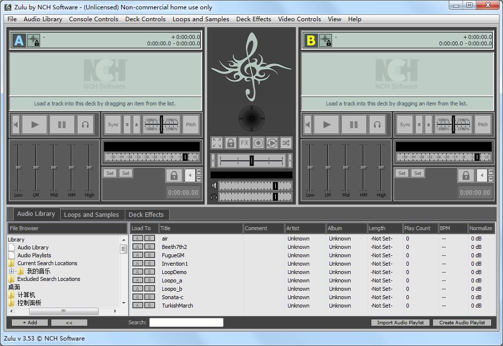
Task: Open the File menu
Action: click(12, 19)
